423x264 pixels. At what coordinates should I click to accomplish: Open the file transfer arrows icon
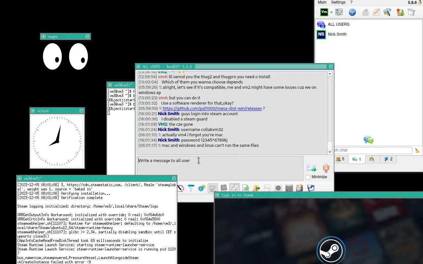(400, 12)
